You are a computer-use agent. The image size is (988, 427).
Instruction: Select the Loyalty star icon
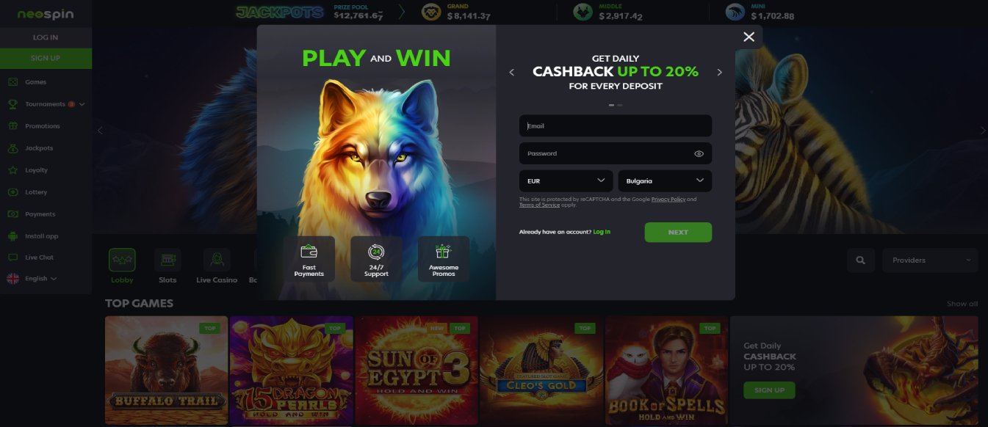12,170
